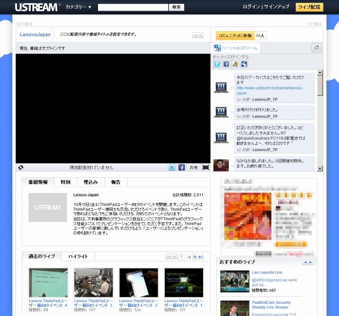Focus the search input field
The width and height of the screenshot is (339, 316).
(133, 7)
